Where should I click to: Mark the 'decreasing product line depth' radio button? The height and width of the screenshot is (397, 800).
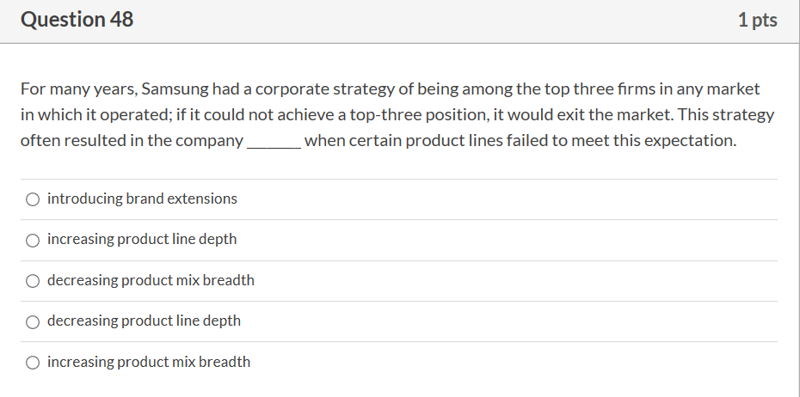coord(32,321)
